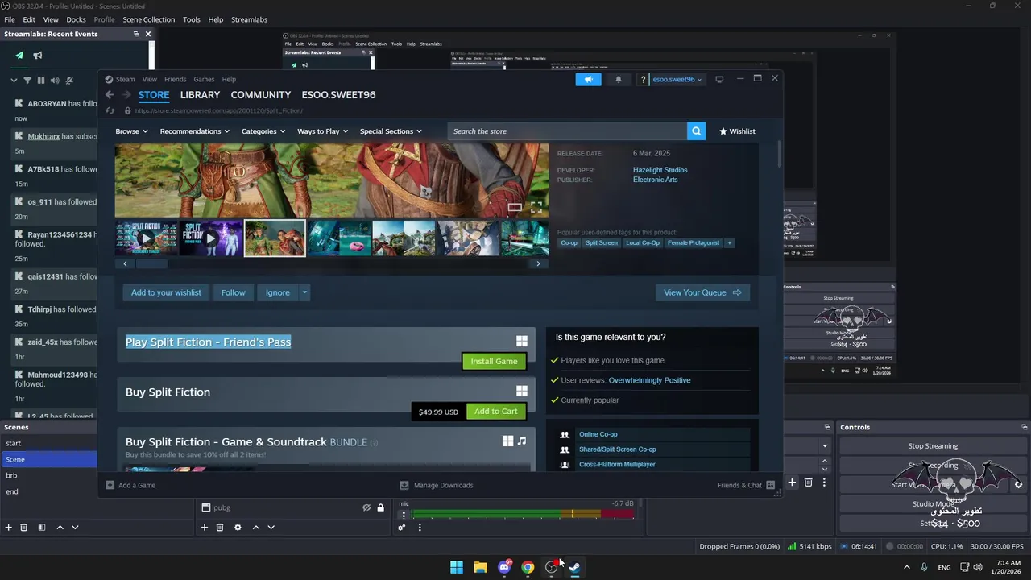Open OBS Docks menu
Image resolution: width=1031 pixels, height=580 pixels.
(76, 19)
